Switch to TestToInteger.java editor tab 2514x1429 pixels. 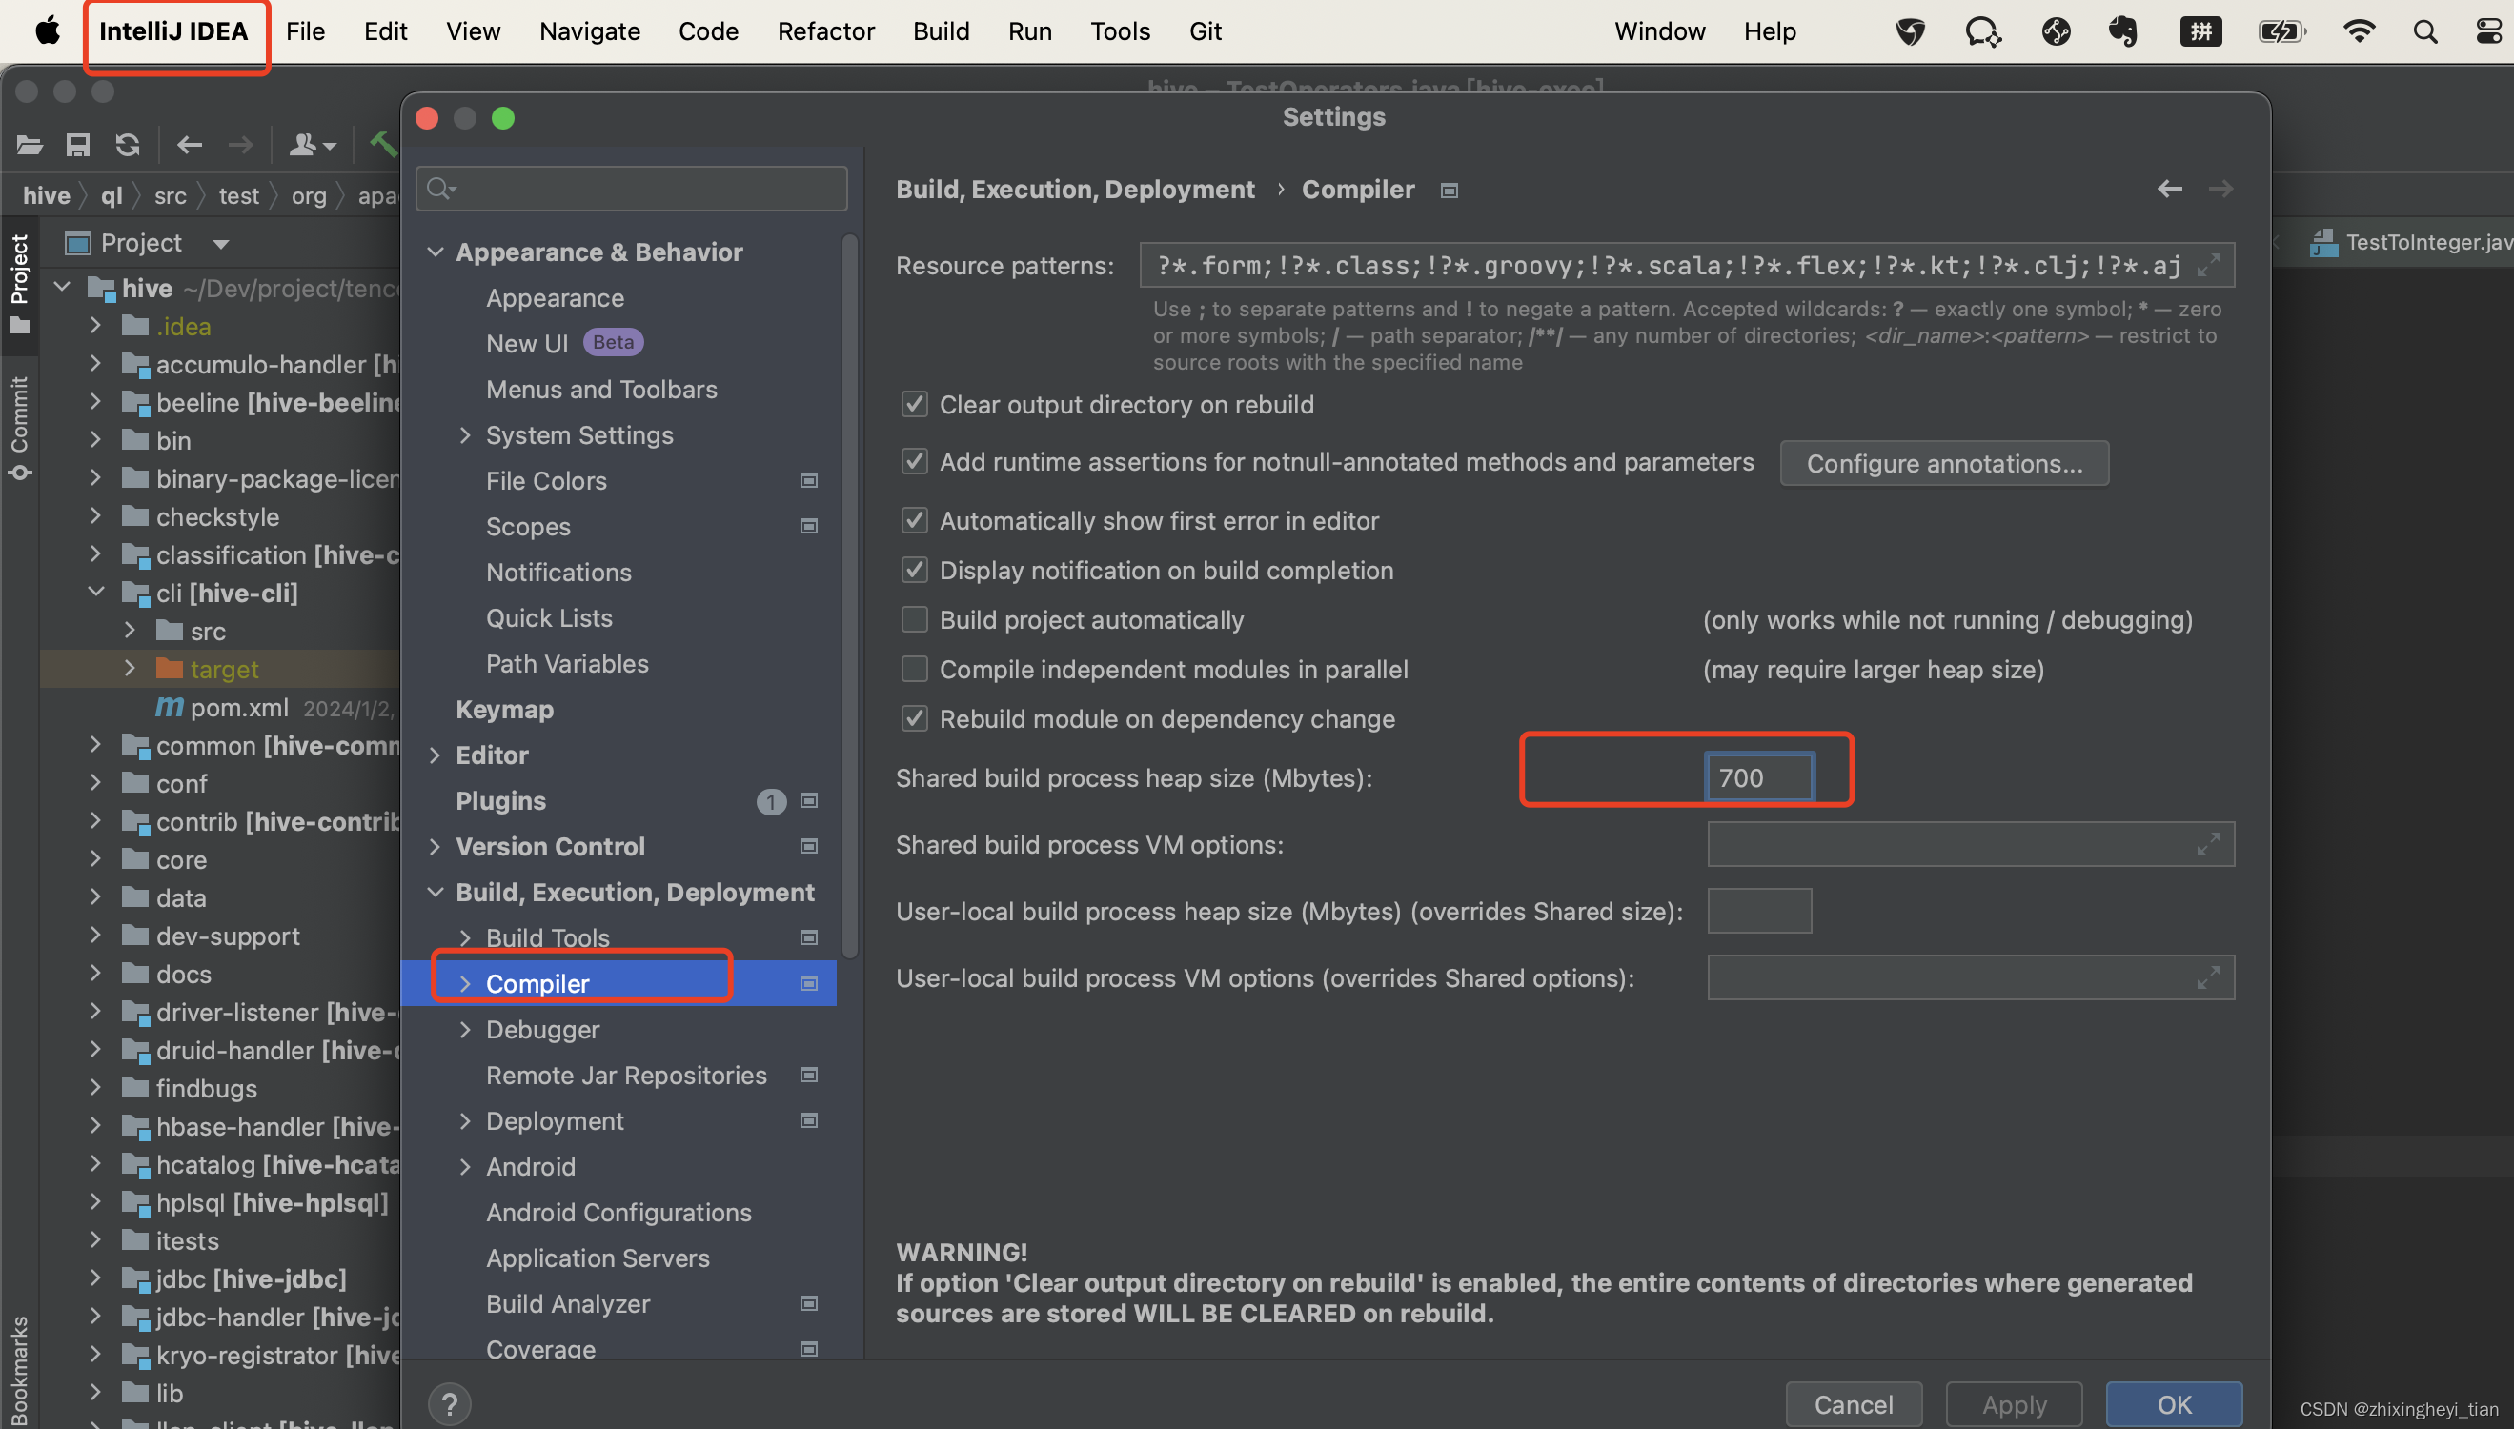(x=2411, y=242)
